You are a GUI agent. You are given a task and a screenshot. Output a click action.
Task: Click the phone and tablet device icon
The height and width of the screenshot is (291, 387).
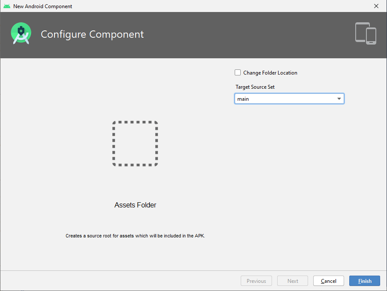point(366,33)
